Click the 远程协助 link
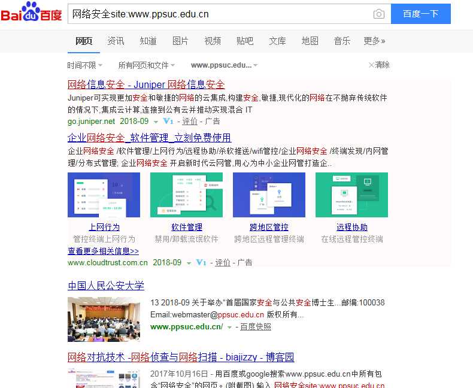The width and height of the screenshot is (473, 388). (x=352, y=227)
